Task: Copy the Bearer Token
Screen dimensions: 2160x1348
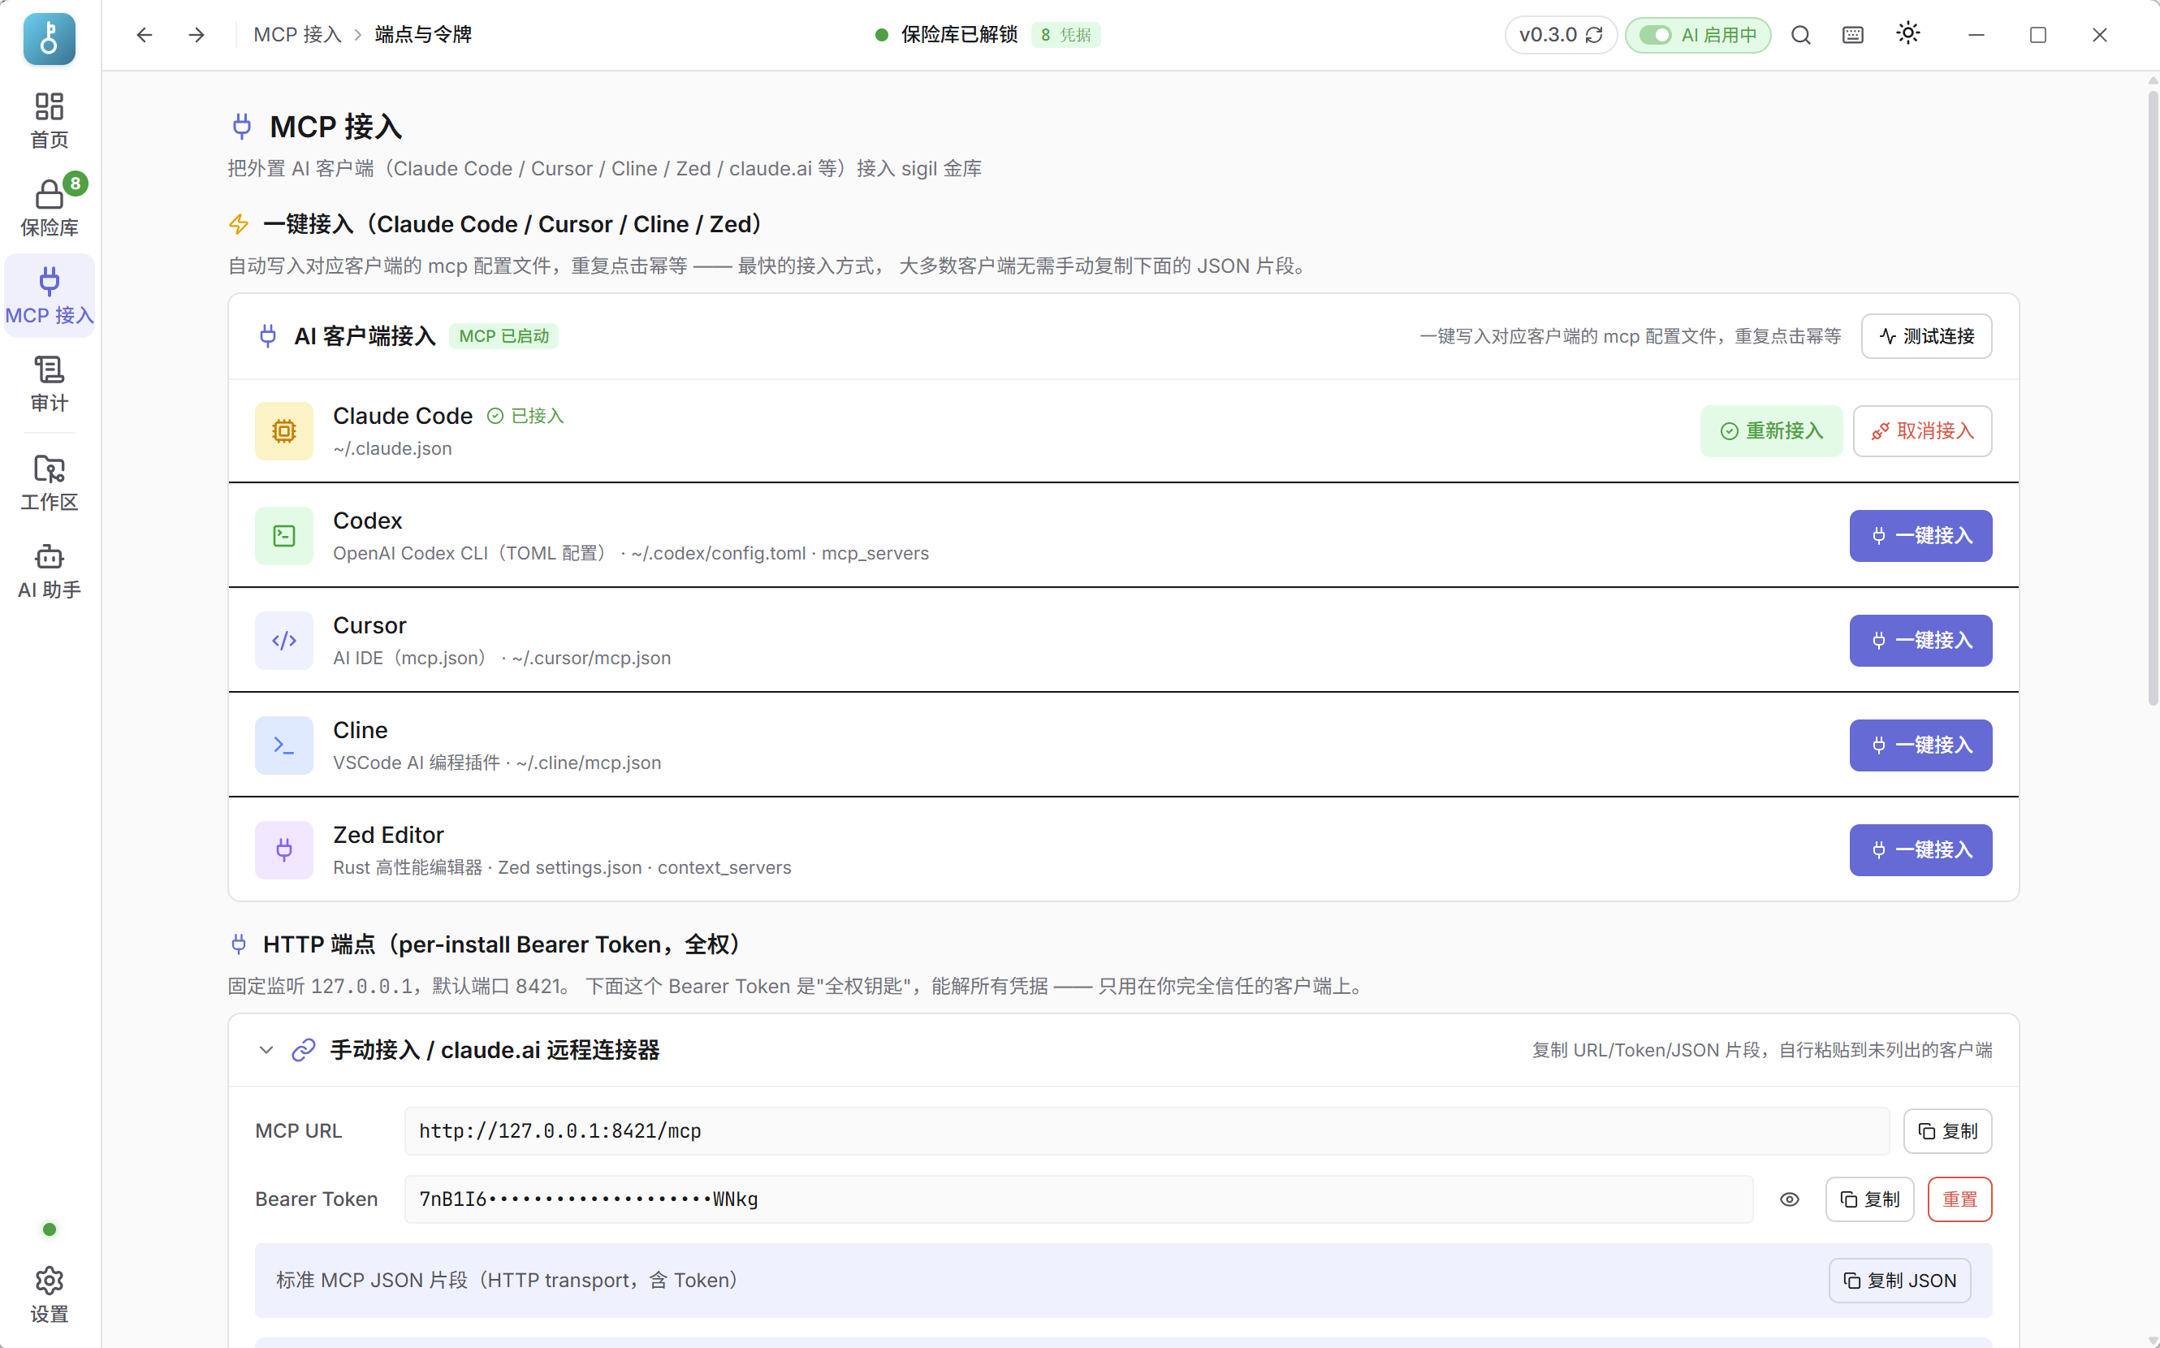Action: 1869,1200
